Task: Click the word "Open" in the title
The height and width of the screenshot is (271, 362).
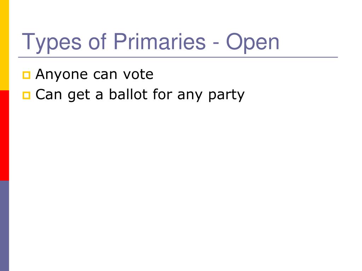Action: [x=253, y=42]
